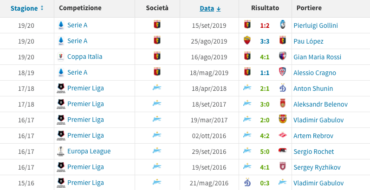Open the Coppa Italia competition link
Viewport: 370px width, 190px height.
pyautogui.click(x=84, y=57)
